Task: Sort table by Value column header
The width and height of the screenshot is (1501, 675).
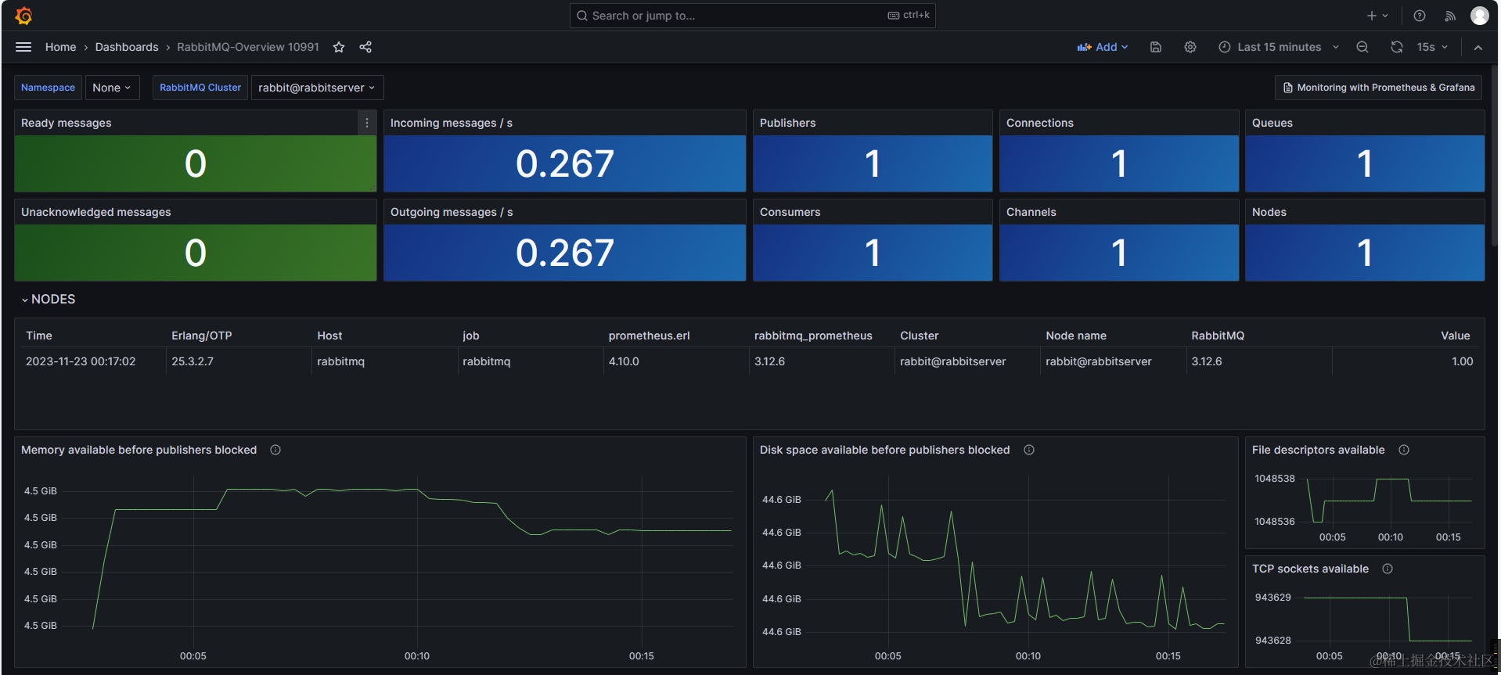Action: 1456,336
